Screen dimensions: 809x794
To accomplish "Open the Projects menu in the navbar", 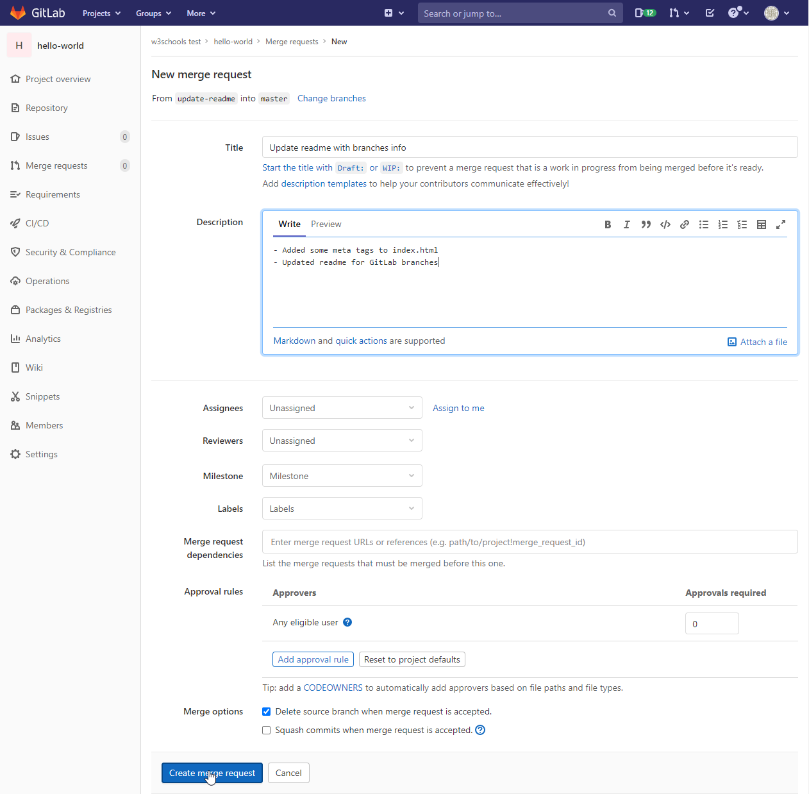I will 101,13.
